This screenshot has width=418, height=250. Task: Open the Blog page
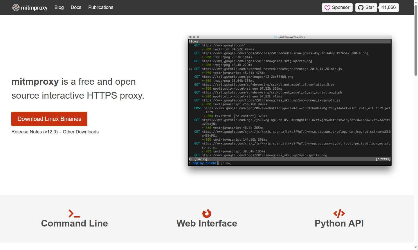point(59,7)
